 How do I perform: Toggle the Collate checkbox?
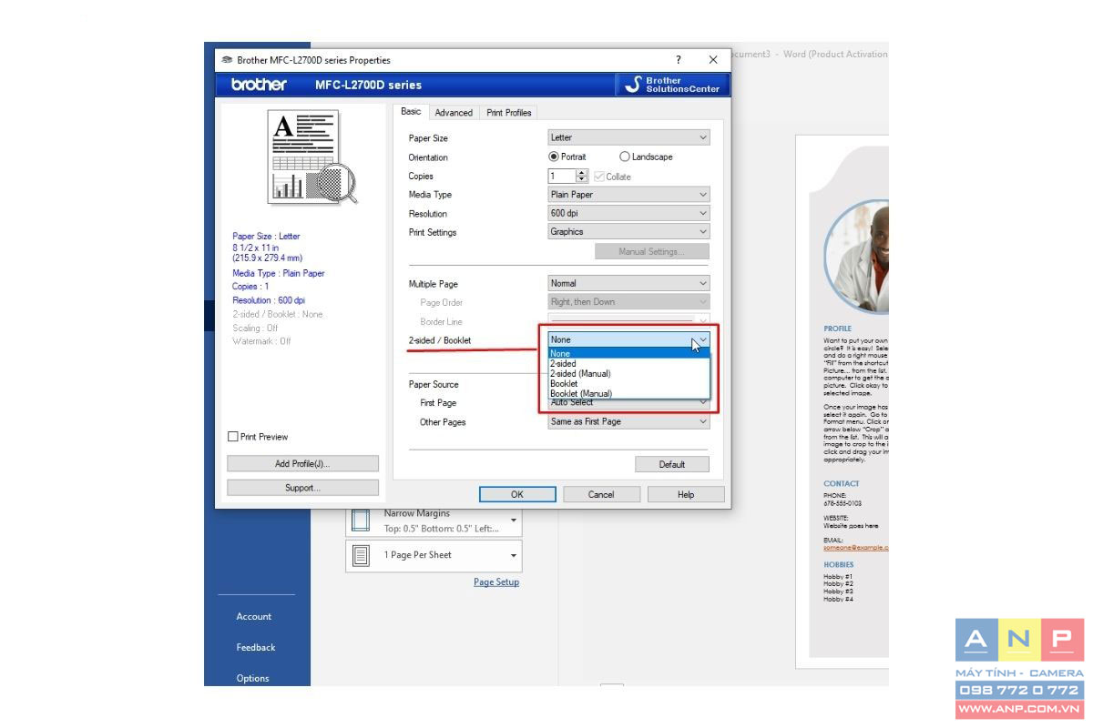coord(598,177)
